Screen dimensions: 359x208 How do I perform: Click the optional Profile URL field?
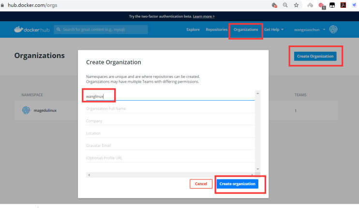pyautogui.click(x=170, y=158)
